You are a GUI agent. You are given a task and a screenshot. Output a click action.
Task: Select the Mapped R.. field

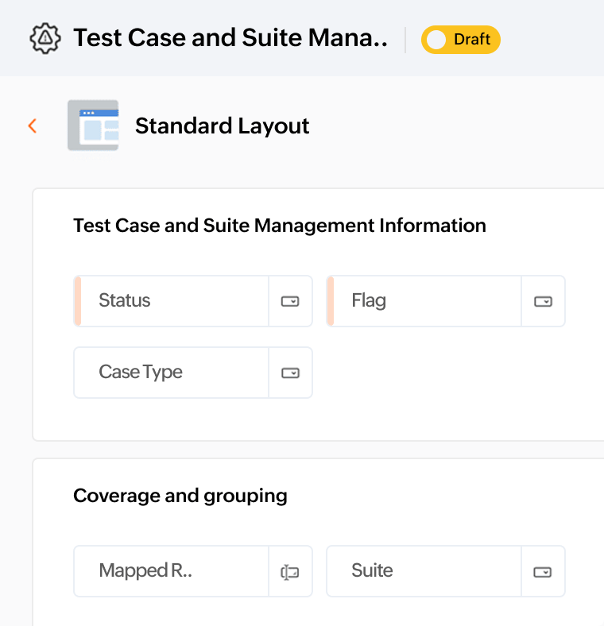point(193,571)
